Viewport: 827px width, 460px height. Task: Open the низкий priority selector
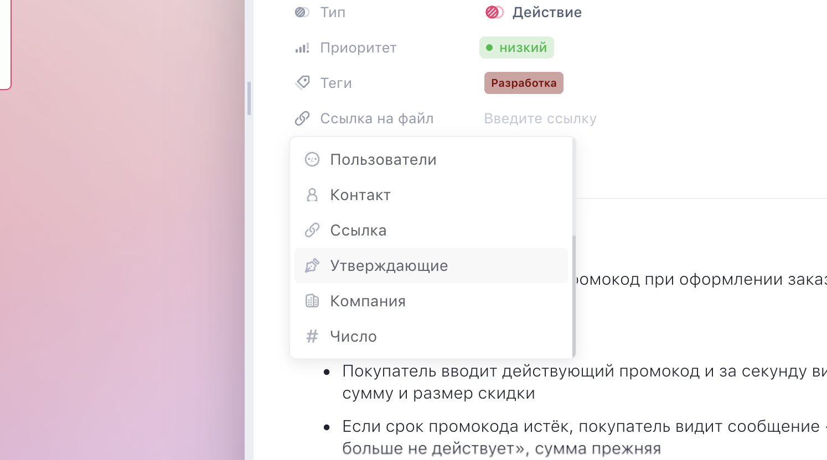click(x=516, y=48)
